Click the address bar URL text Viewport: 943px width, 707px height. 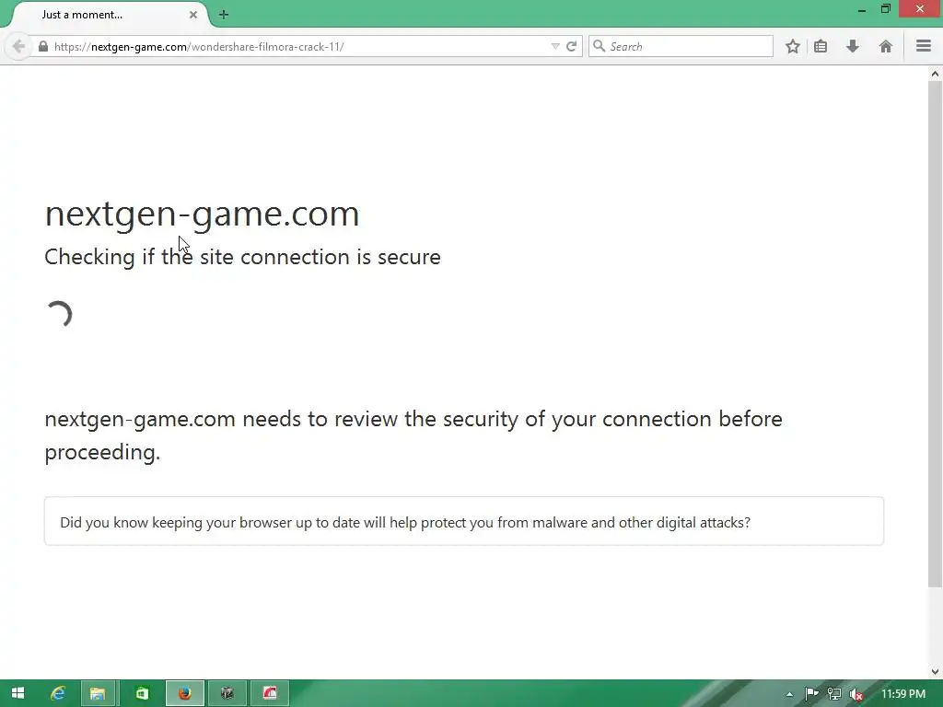pos(199,46)
